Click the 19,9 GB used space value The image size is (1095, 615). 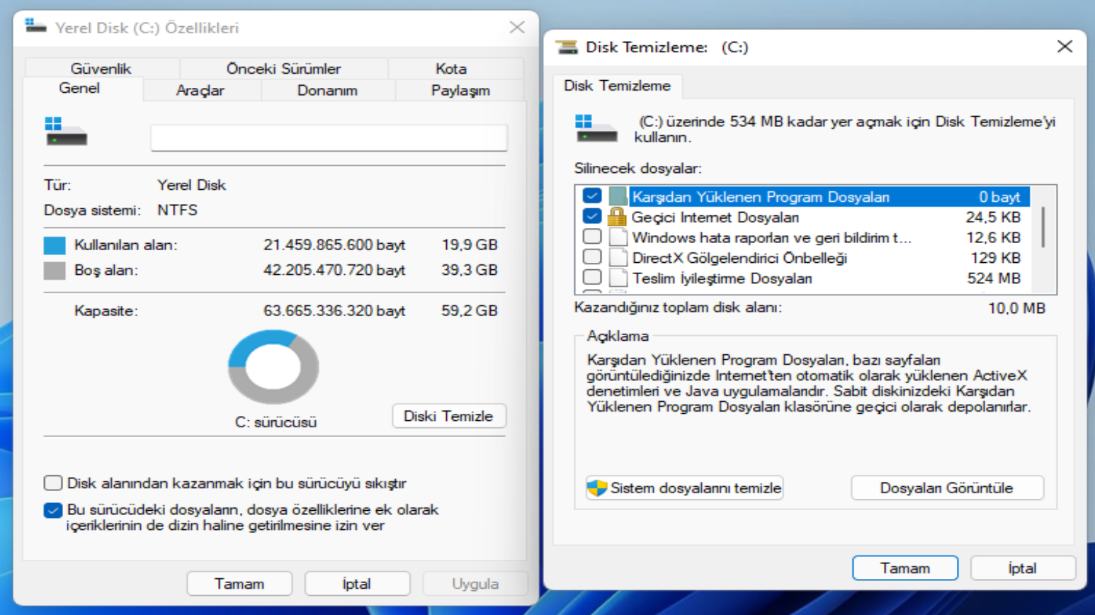click(x=470, y=245)
